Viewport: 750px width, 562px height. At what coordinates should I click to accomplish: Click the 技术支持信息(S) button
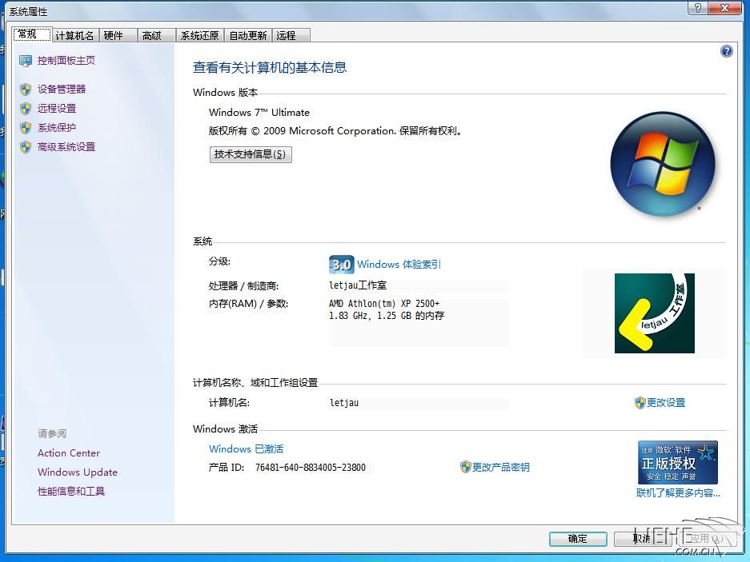(251, 154)
